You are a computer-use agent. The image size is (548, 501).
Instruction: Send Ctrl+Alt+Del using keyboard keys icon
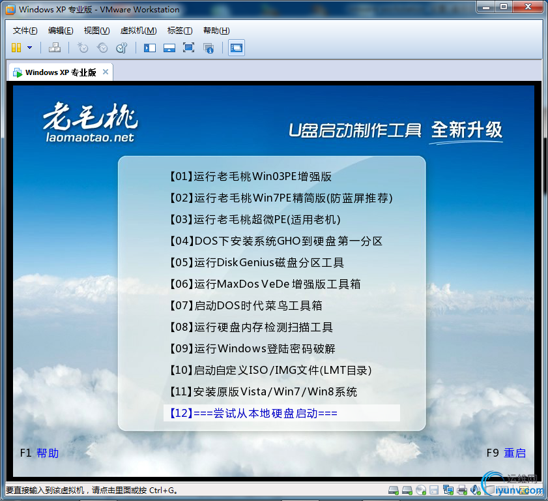coord(55,48)
